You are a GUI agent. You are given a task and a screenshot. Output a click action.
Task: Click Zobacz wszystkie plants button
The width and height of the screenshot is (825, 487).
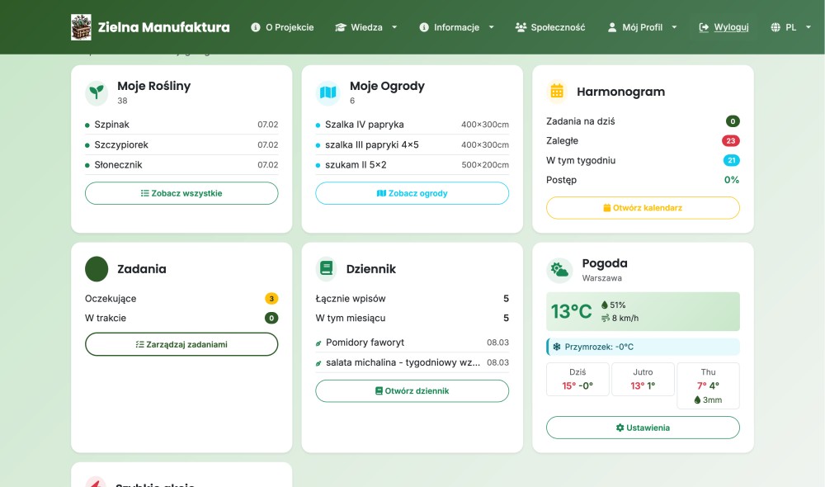[181, 193]
